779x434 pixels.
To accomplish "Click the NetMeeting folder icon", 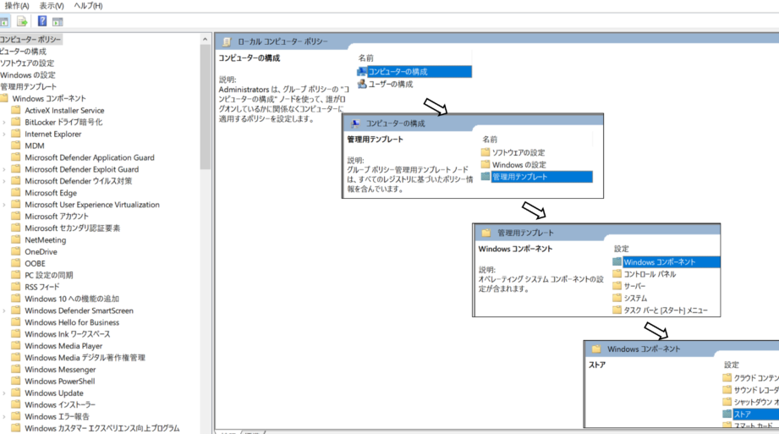I will [x=16, y=239].
